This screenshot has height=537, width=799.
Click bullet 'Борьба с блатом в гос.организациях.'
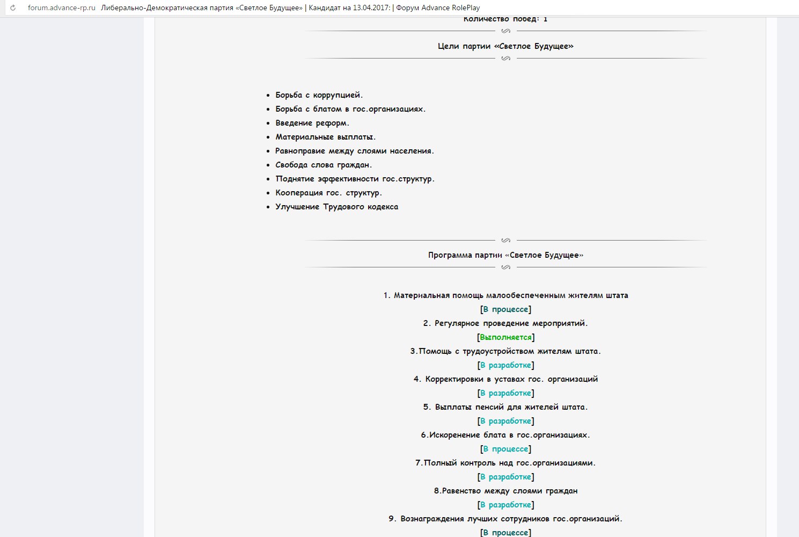tap(350, 109)
